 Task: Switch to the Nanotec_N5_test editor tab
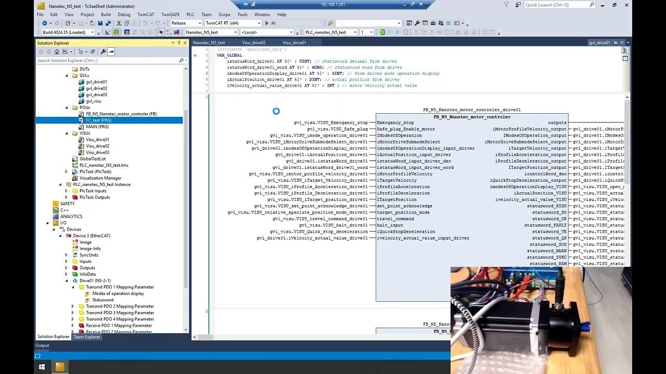tap(209, 43)
